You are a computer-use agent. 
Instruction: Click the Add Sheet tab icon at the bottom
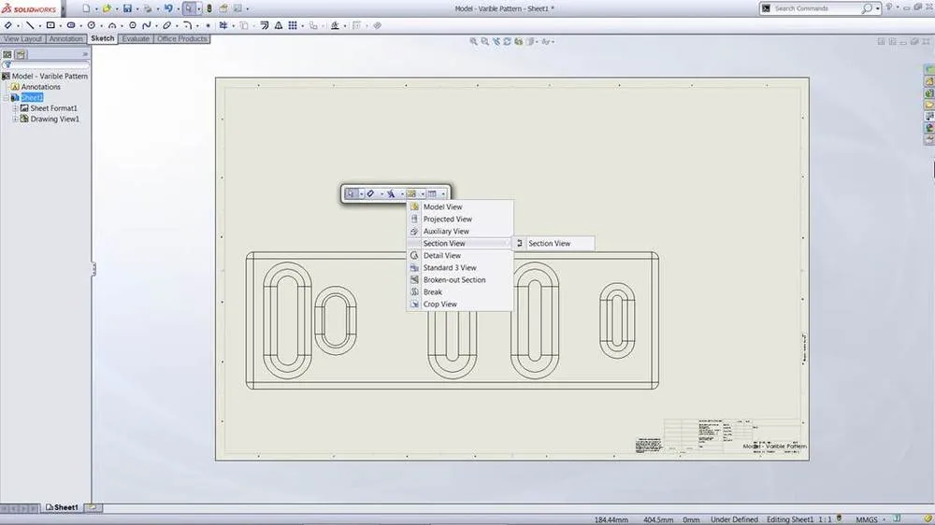coord(93,508)
